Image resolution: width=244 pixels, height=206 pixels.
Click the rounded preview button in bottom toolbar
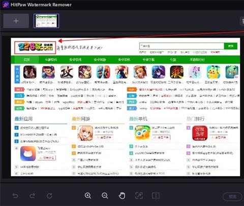point(232,196)
